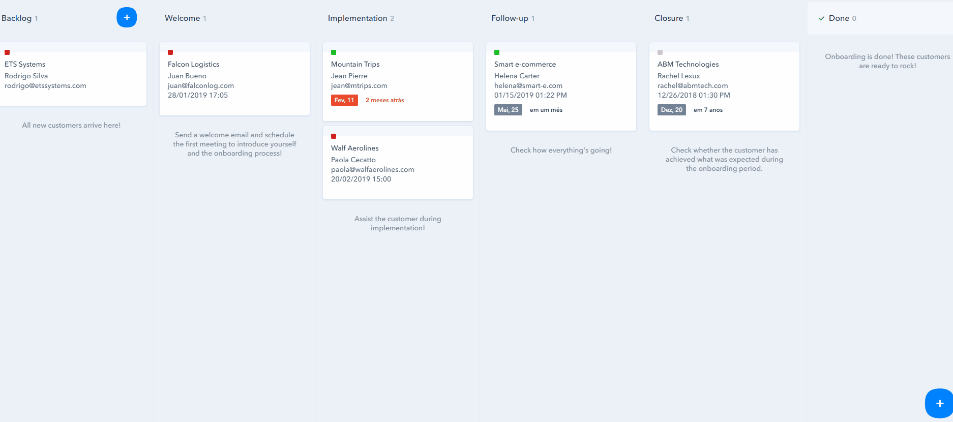This screenshot has height=422, width=953.
Task: Click contact name Juan Bueno
Action: click(x=187, y=76)
